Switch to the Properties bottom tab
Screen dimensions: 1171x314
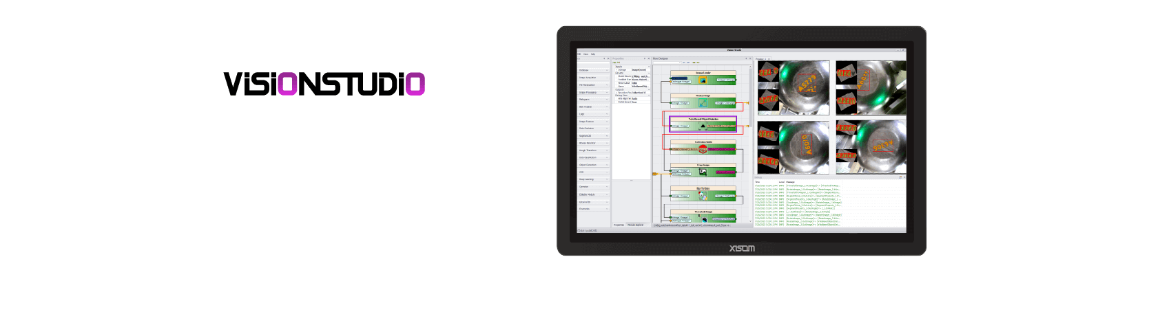click(x=619, y=225)
